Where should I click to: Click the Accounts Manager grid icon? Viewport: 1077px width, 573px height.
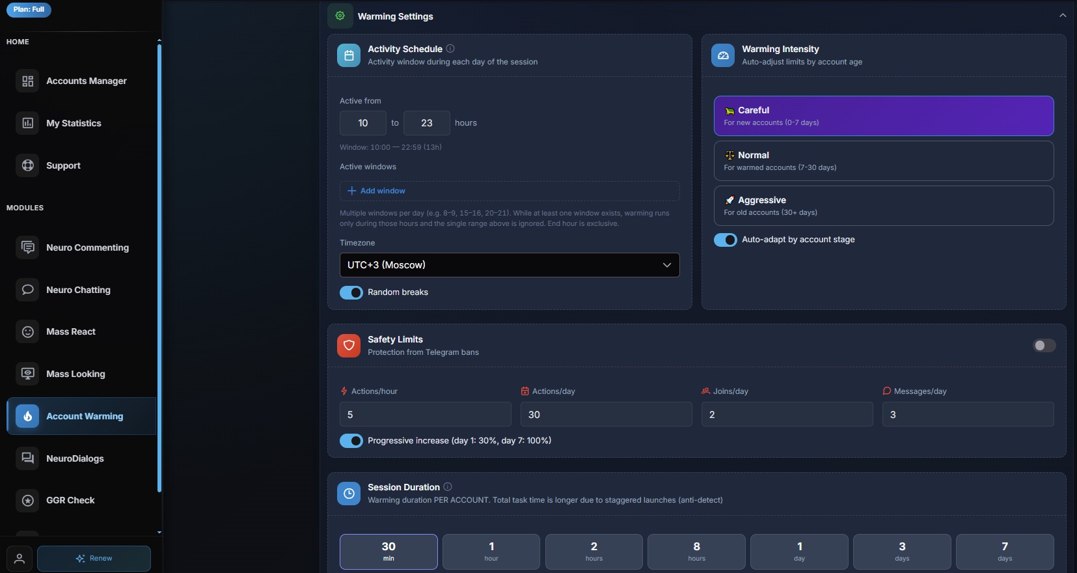(x=27, y=81)
